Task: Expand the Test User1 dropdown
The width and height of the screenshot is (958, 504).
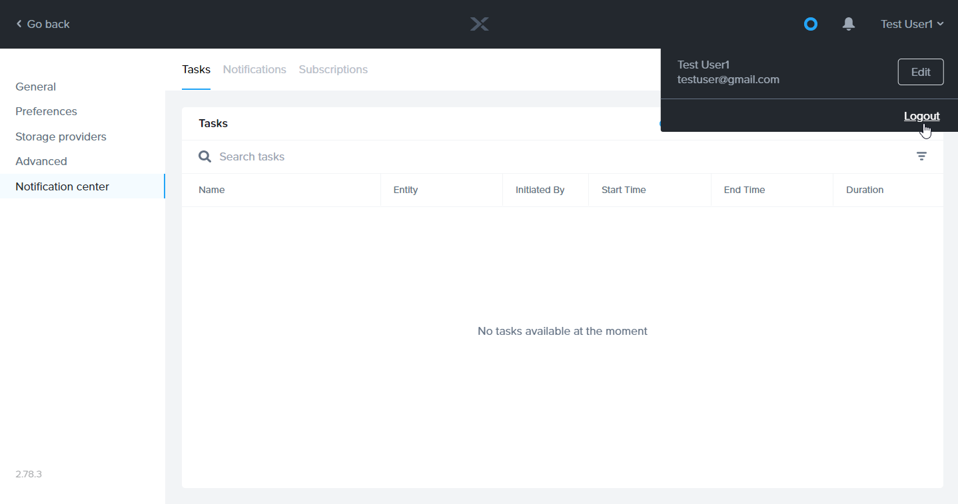Action: point(911,24)
